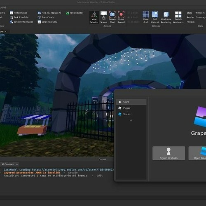Select the 2 Studs grid option
The width and height of the screenshot is (206, 206).
coord(133,13)
